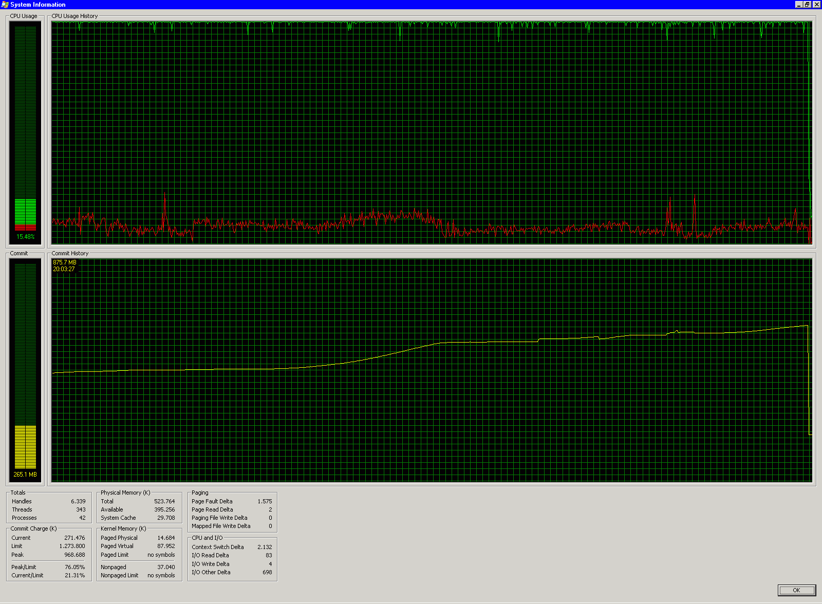Image resolution: width=822 pixels, height=604 pixels.
Task: Close the System Information window
Action: (x=816, y=5)
